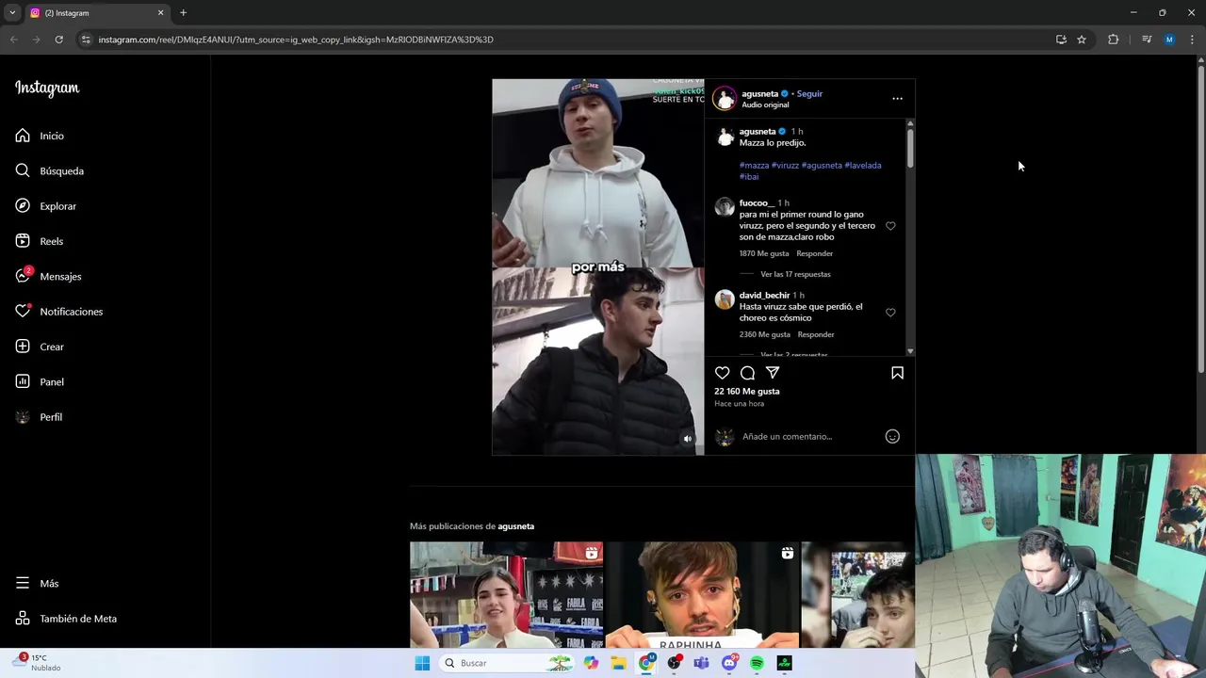Viewport: 1206px width, 678px height.
Task: Reply to the fuocoo__ comment
Action: click(x=814, y=253)
